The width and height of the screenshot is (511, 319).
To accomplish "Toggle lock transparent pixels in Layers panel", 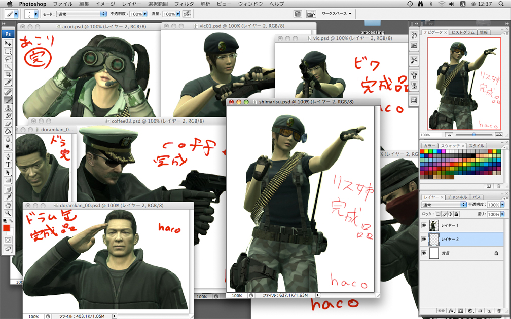I will coord(438,214).
